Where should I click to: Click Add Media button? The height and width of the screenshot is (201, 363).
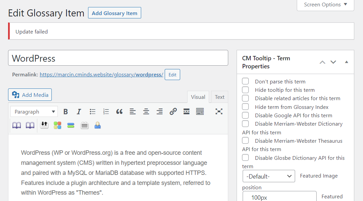tap(30, 94)
